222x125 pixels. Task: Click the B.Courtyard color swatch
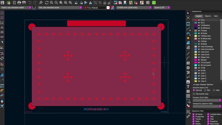(196, 65)
